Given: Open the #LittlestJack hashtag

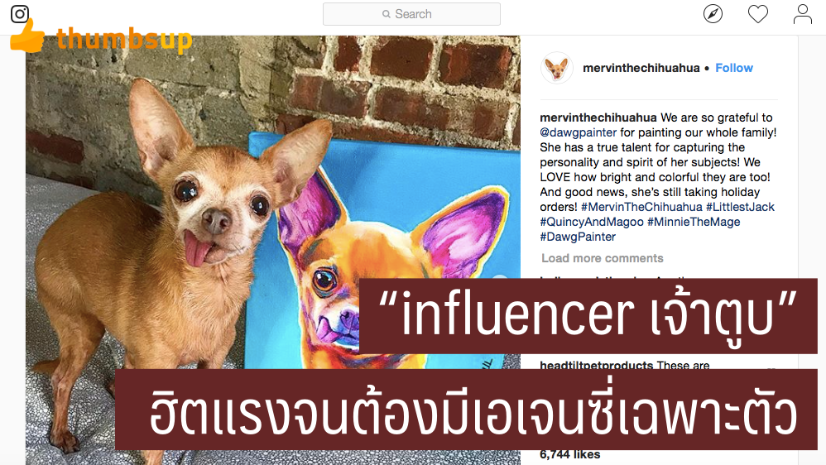Looking at the screenshot, I should point(740,207).
